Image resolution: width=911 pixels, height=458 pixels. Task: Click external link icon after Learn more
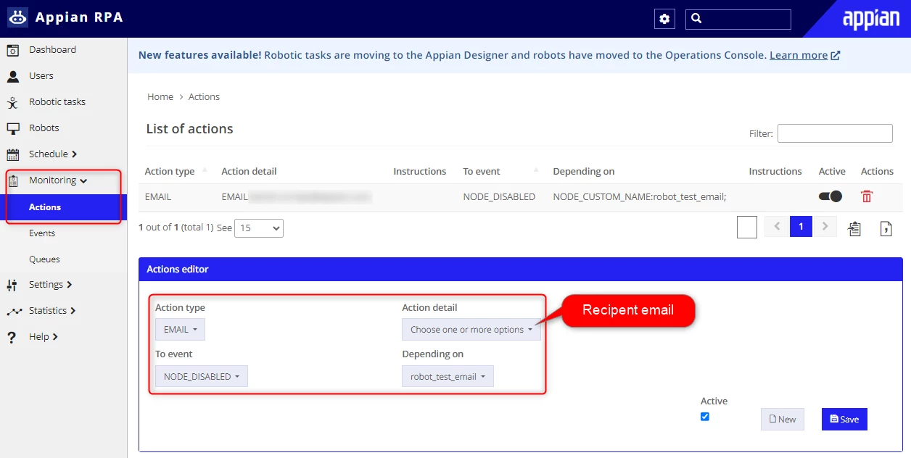[x=836, y=55]
